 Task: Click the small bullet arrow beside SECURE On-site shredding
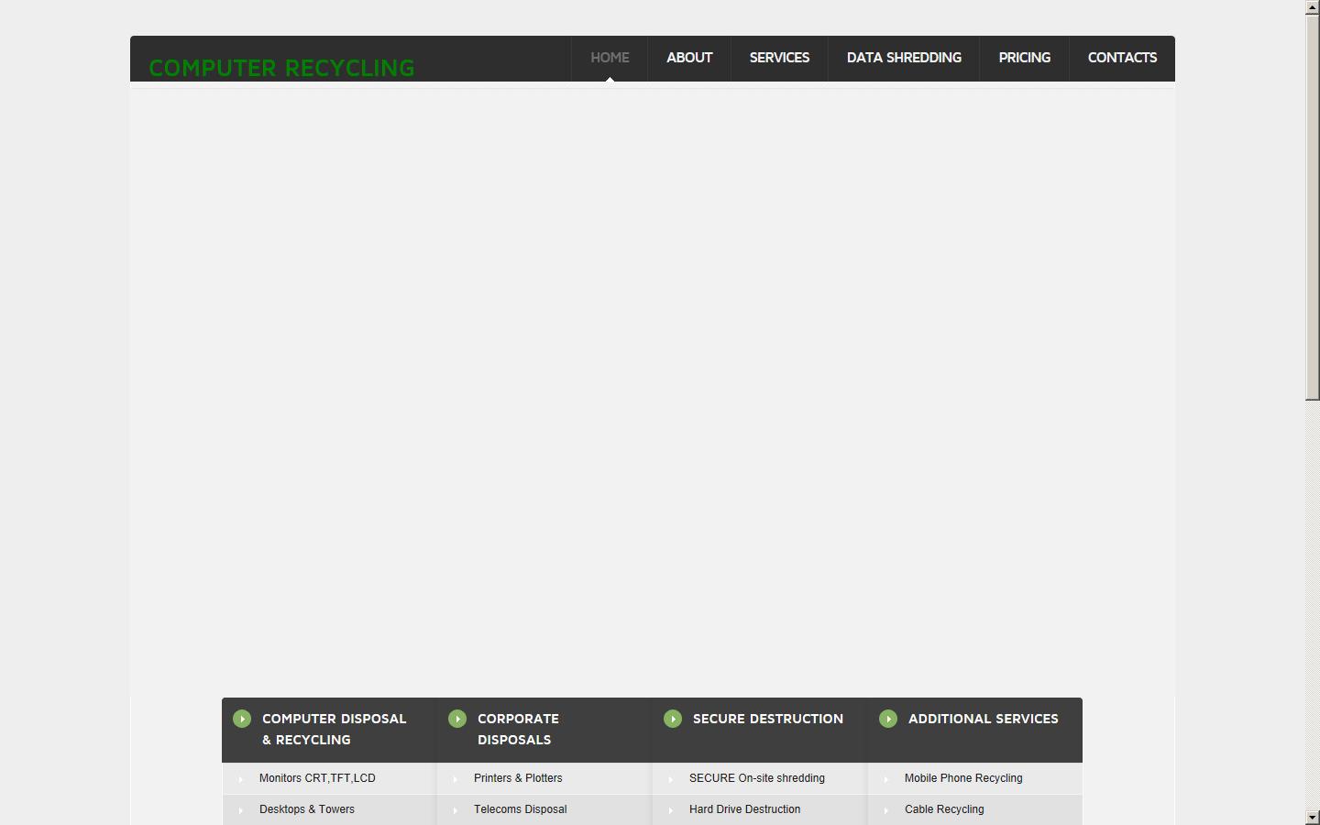[671, 779]
